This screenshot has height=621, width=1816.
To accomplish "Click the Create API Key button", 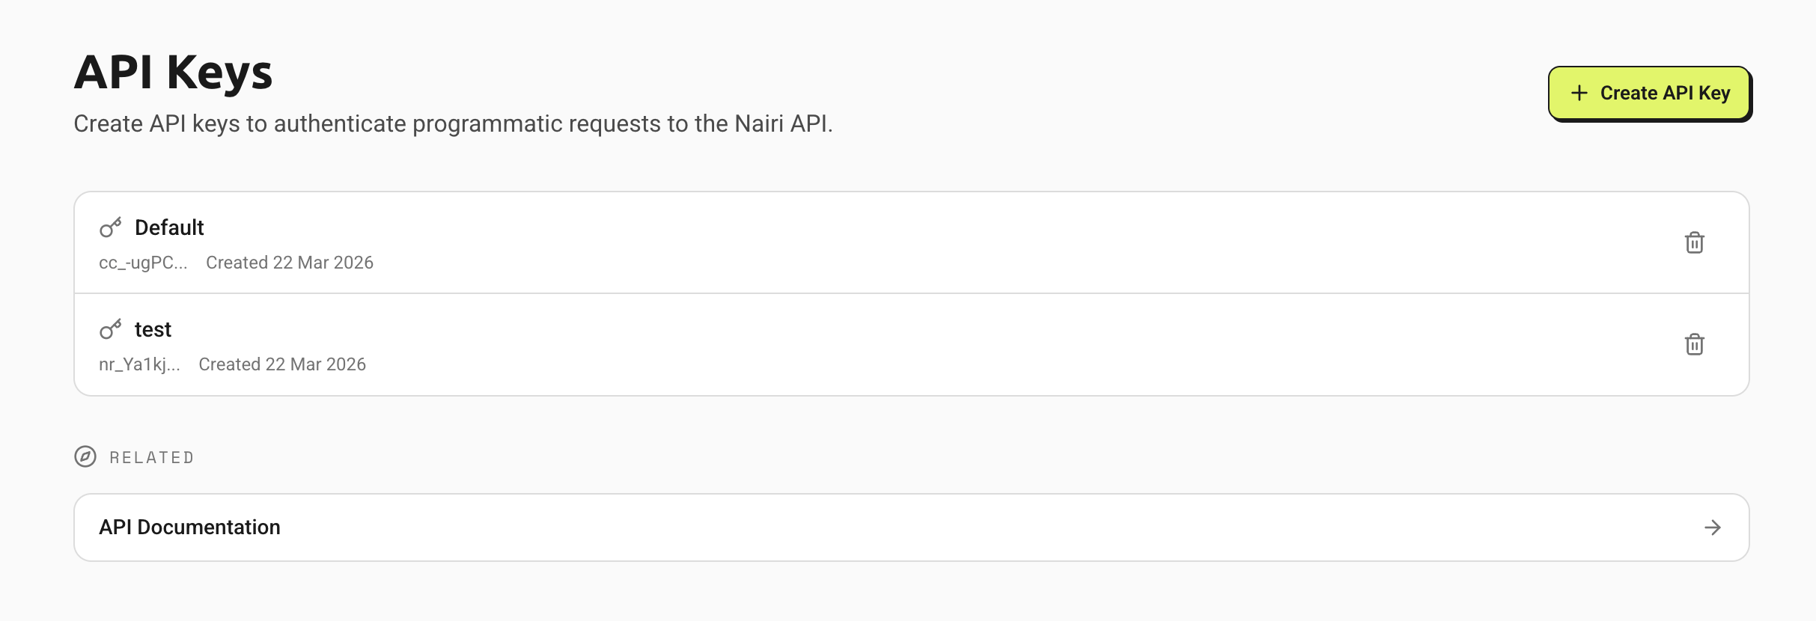I will 1650,93.
